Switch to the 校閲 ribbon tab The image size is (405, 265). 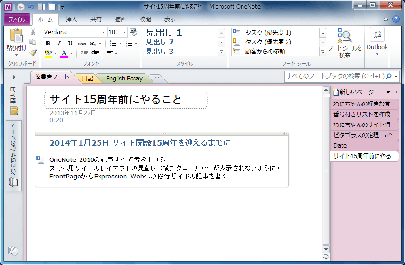145,19
